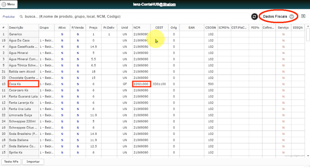Select the Generico product row
The image size is (310, 168).
click(x=152, y=34)
